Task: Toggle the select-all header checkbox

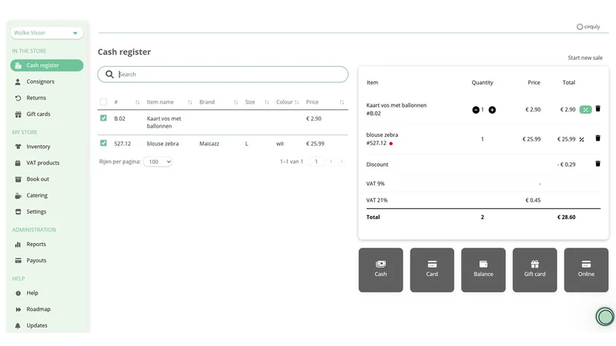Action: pyautogui.click(x=103, y=102)
